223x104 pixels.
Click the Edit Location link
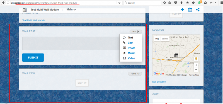click(159, 82)
